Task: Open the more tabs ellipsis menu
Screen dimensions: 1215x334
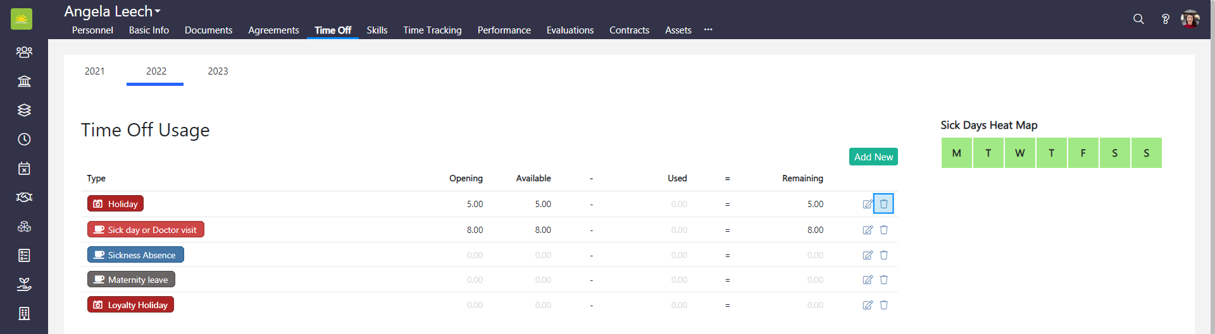Action: 708,30
